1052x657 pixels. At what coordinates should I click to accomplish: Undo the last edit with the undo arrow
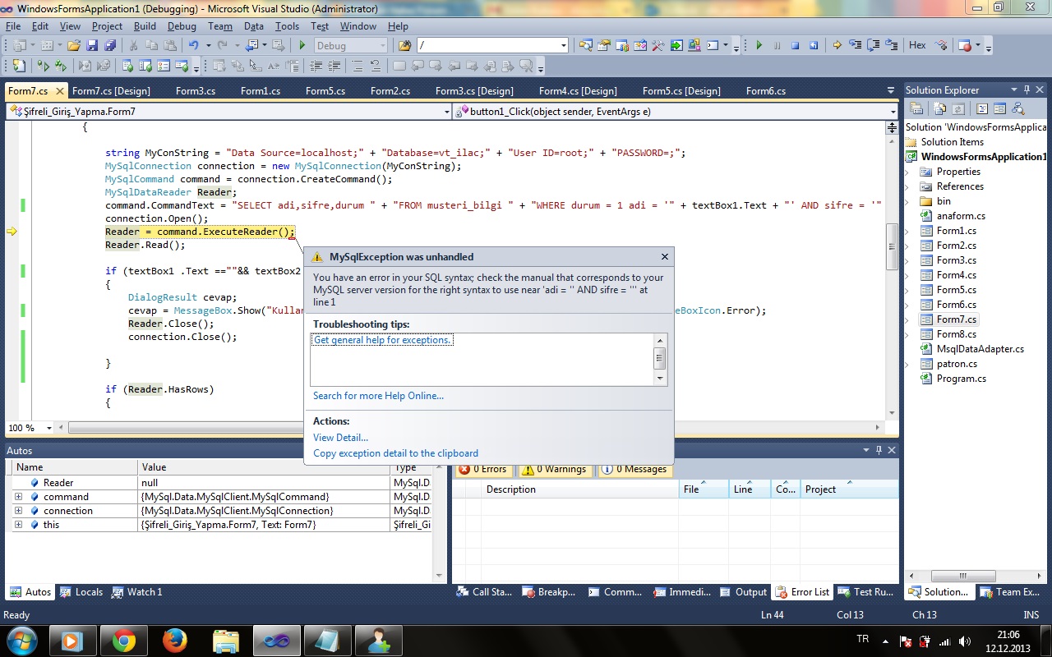click(x=193, y=46)
